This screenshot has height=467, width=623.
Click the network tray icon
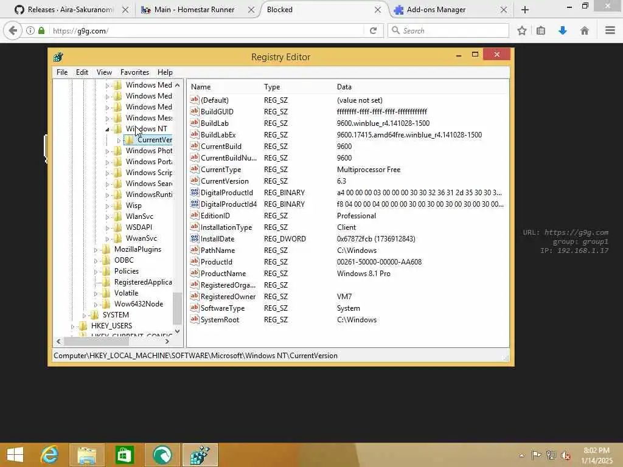click(551, 455)
